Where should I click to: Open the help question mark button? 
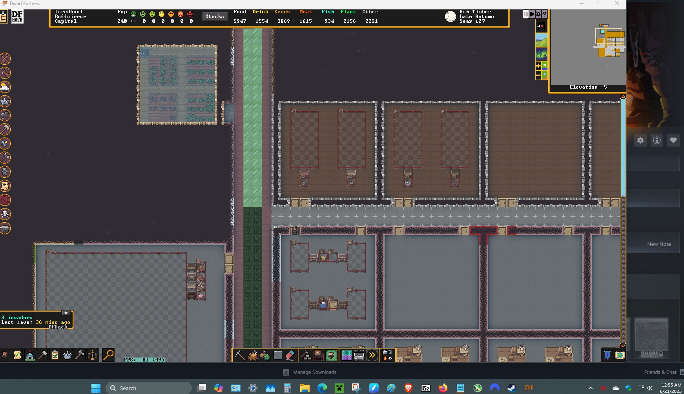point(545,14)
